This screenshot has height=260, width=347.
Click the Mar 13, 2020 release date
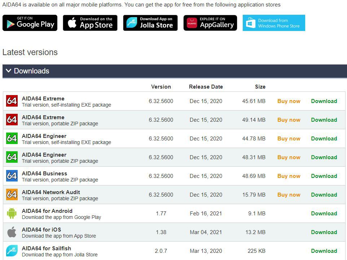tap(206, 251)
